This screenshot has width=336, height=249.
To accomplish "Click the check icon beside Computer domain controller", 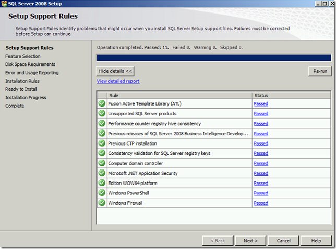I will pos(102,163).
